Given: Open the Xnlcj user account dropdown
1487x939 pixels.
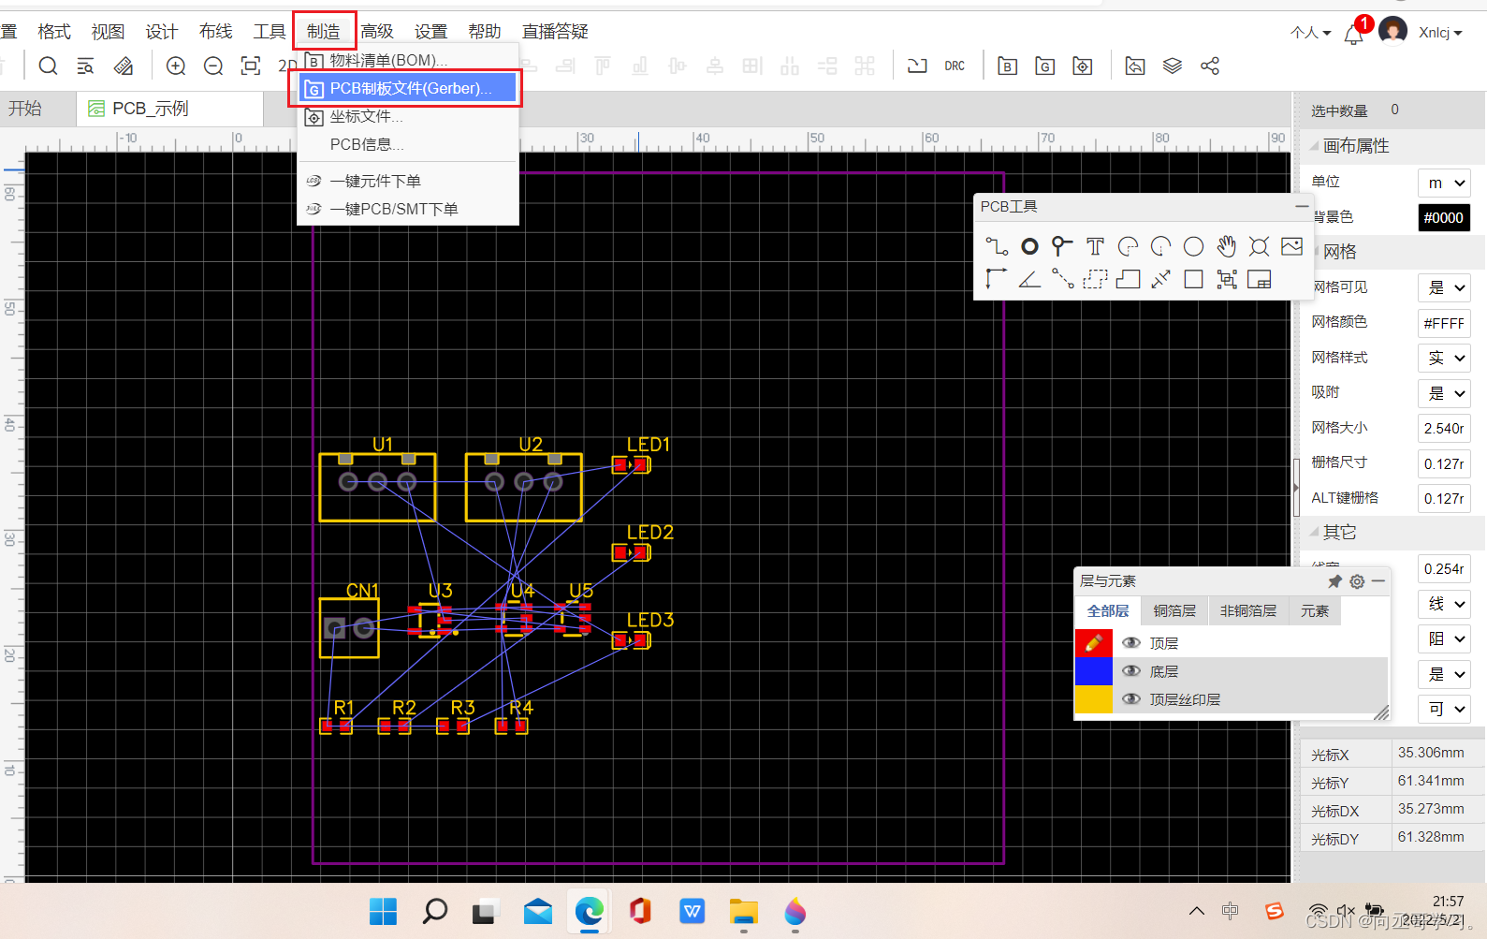Looking at the screenshot, I should click(1439, 33).
